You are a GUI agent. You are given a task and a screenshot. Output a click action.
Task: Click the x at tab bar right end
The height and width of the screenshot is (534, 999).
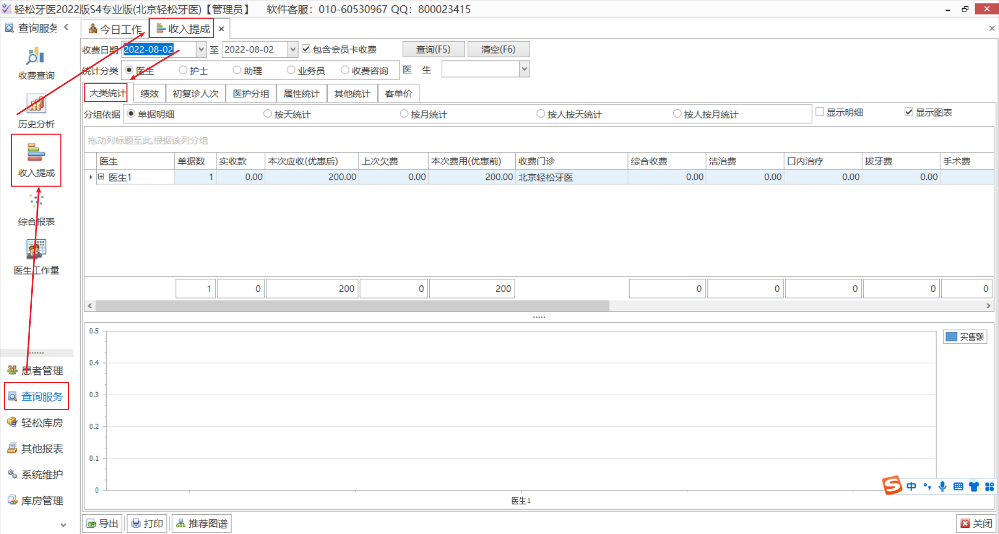click(x=992, y=29)
